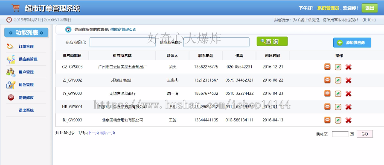Screen dimensions: 384x165
Task: Delete supplier JS_GYS003 using red X
Action: coord(348,94)
